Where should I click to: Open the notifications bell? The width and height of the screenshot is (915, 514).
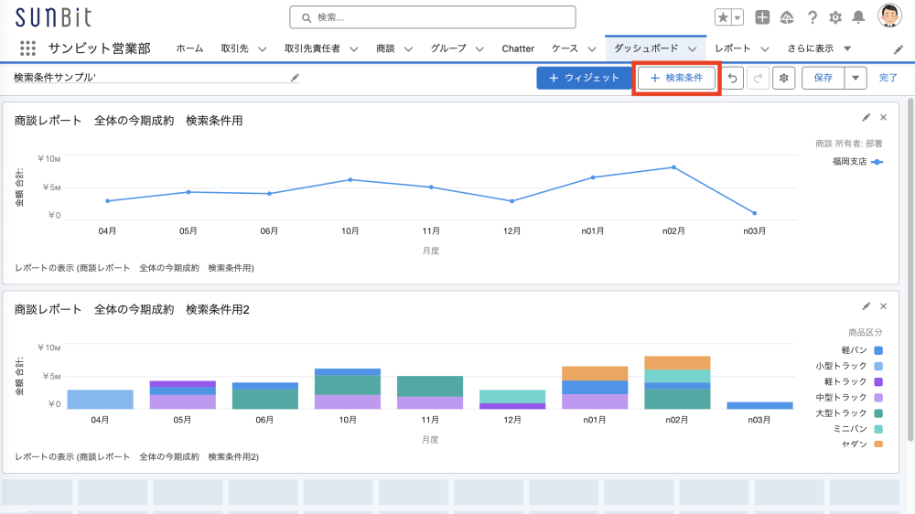pos(858,17)
